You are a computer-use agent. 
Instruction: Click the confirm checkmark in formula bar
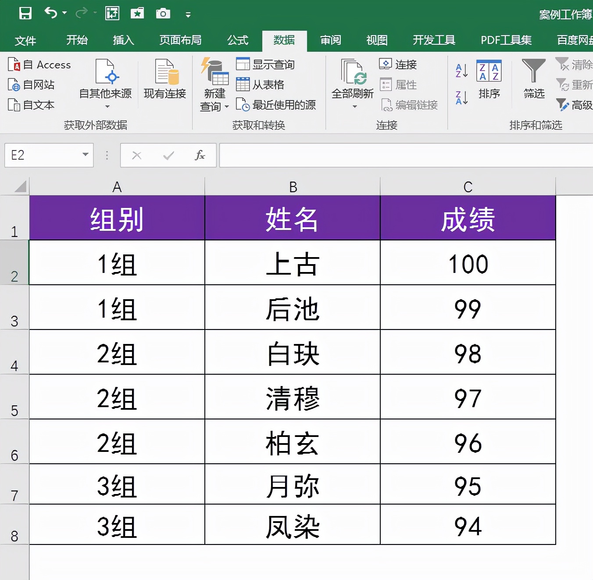tap(168, 155)
